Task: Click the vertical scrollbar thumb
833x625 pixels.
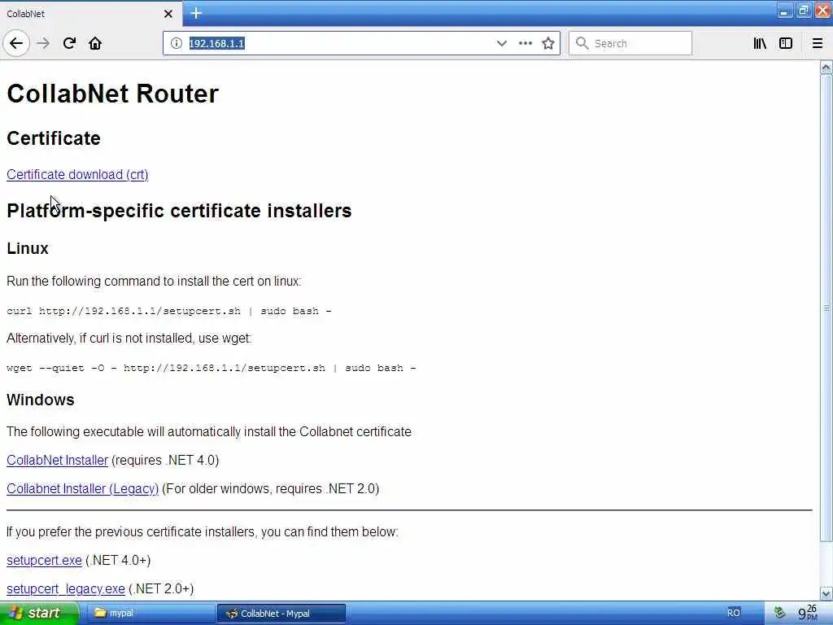Action: click(826, 308)
